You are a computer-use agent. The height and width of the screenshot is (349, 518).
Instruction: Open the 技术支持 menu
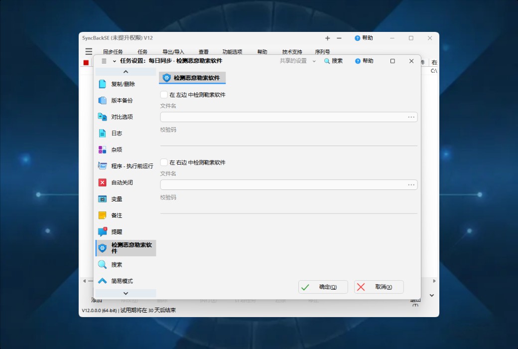coord(291,51)
